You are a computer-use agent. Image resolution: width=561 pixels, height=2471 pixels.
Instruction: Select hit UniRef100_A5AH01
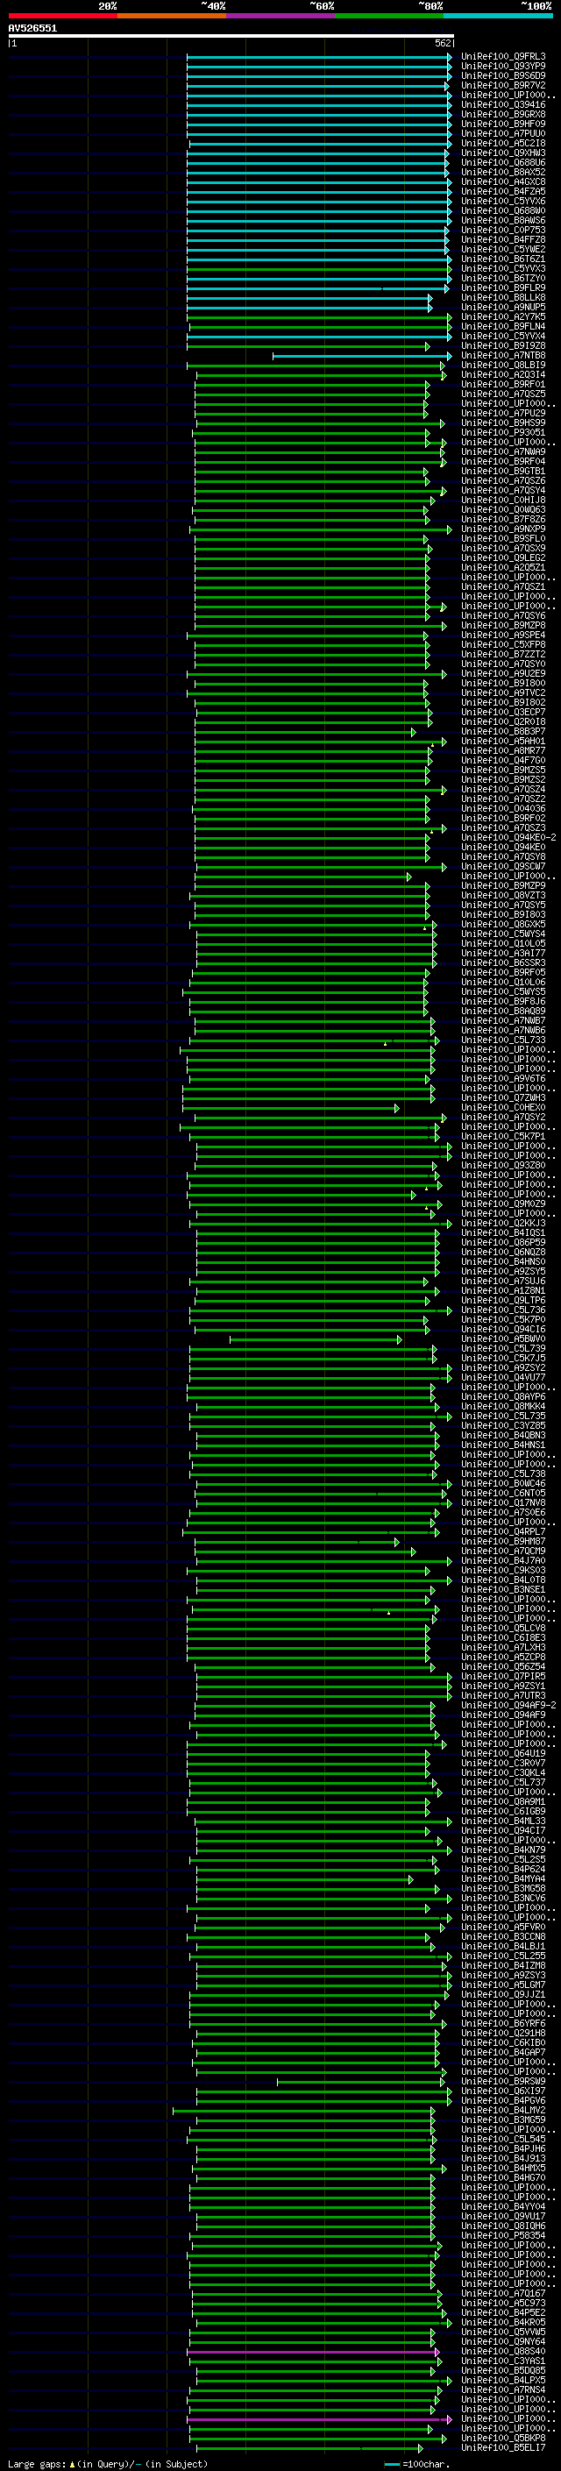point(503,742)
